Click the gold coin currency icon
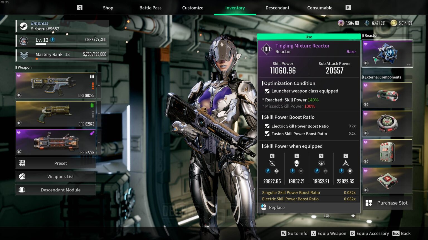 394,23
